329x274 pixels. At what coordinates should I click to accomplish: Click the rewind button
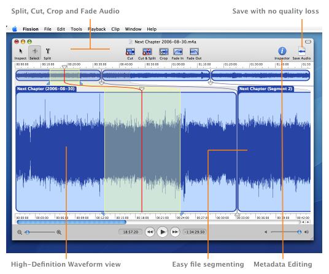coord(150,232)
